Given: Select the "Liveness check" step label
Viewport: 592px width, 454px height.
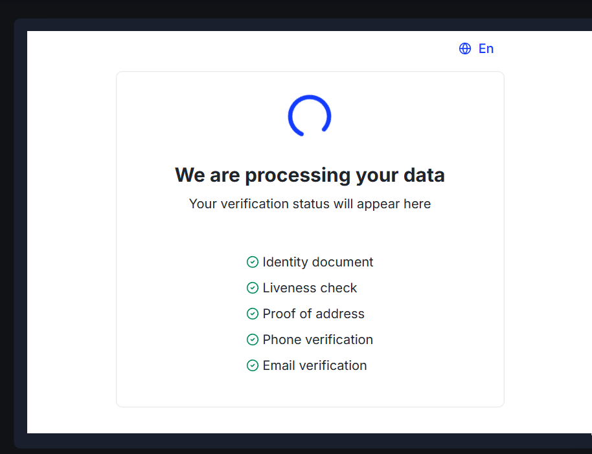Looking at the screenshot, I should [310, 288].
